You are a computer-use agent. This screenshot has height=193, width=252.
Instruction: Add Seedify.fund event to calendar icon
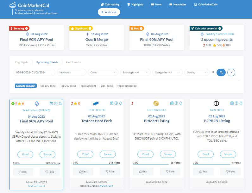click(51, 103)
